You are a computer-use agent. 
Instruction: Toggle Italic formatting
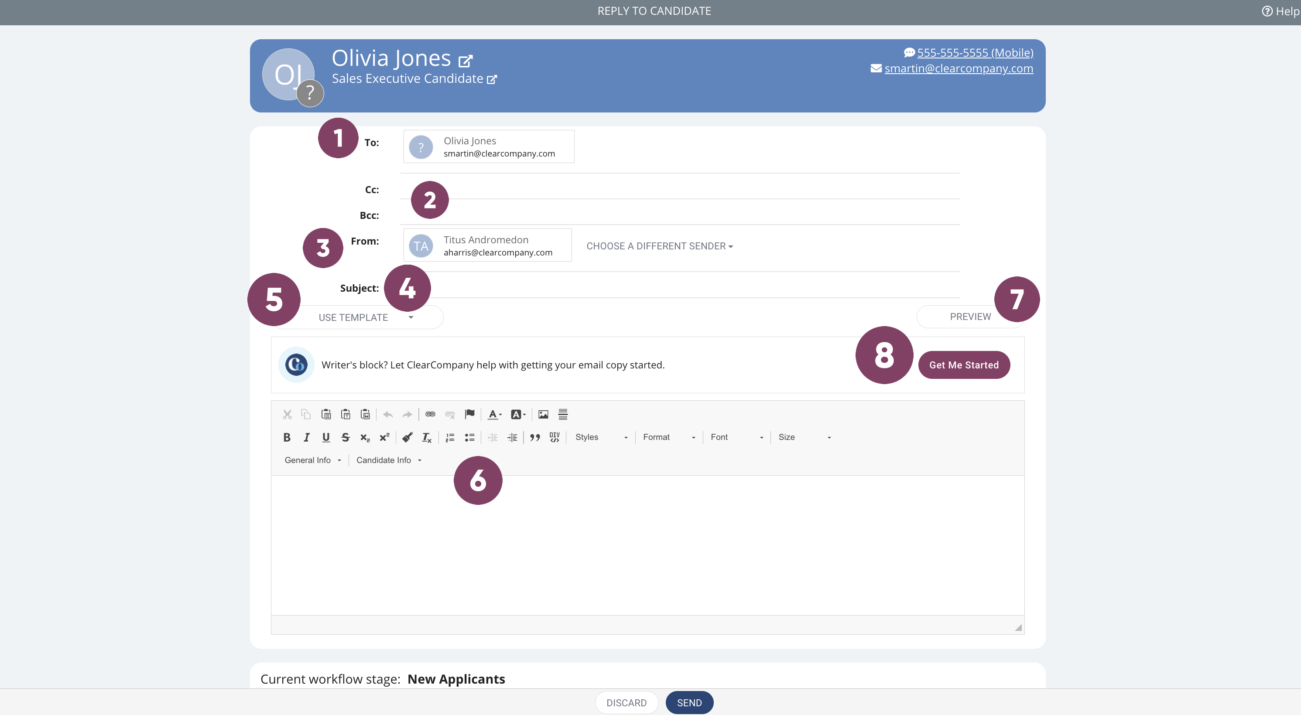(x=306, y=437)
